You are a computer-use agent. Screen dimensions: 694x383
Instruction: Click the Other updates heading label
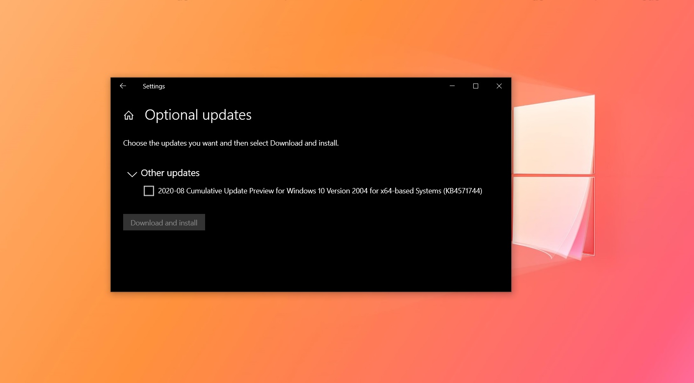click(170, 173)
